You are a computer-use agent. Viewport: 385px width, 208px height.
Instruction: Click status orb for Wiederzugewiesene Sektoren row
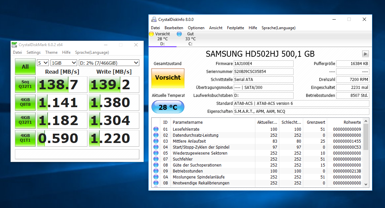click(156, 153)
